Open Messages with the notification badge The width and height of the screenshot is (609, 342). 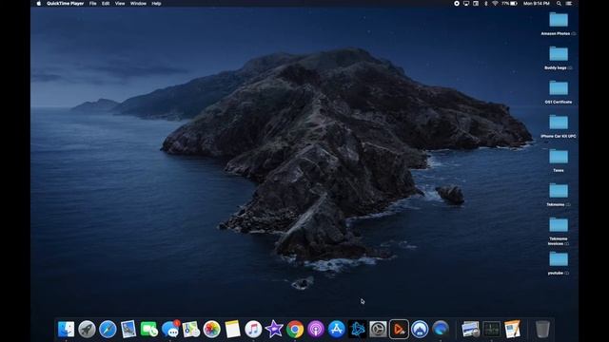coord(170,330)
